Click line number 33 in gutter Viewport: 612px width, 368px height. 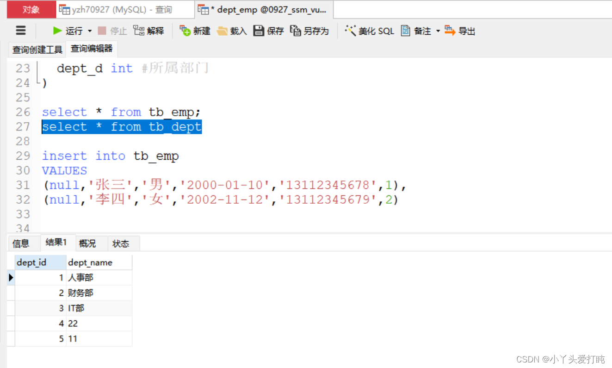click(23, 214)
